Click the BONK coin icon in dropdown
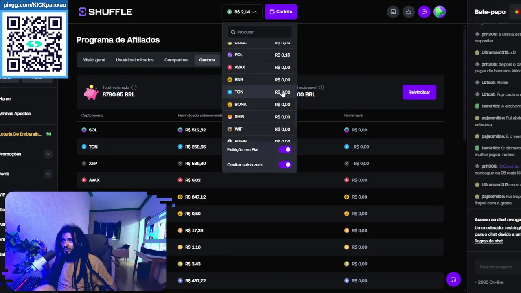 (230, 105)
